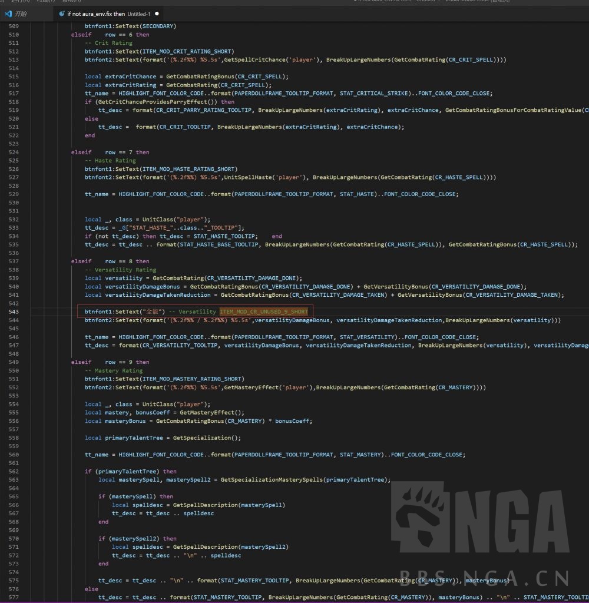Click the VS Code icon on 开始 tab

[x=8, y=14]
